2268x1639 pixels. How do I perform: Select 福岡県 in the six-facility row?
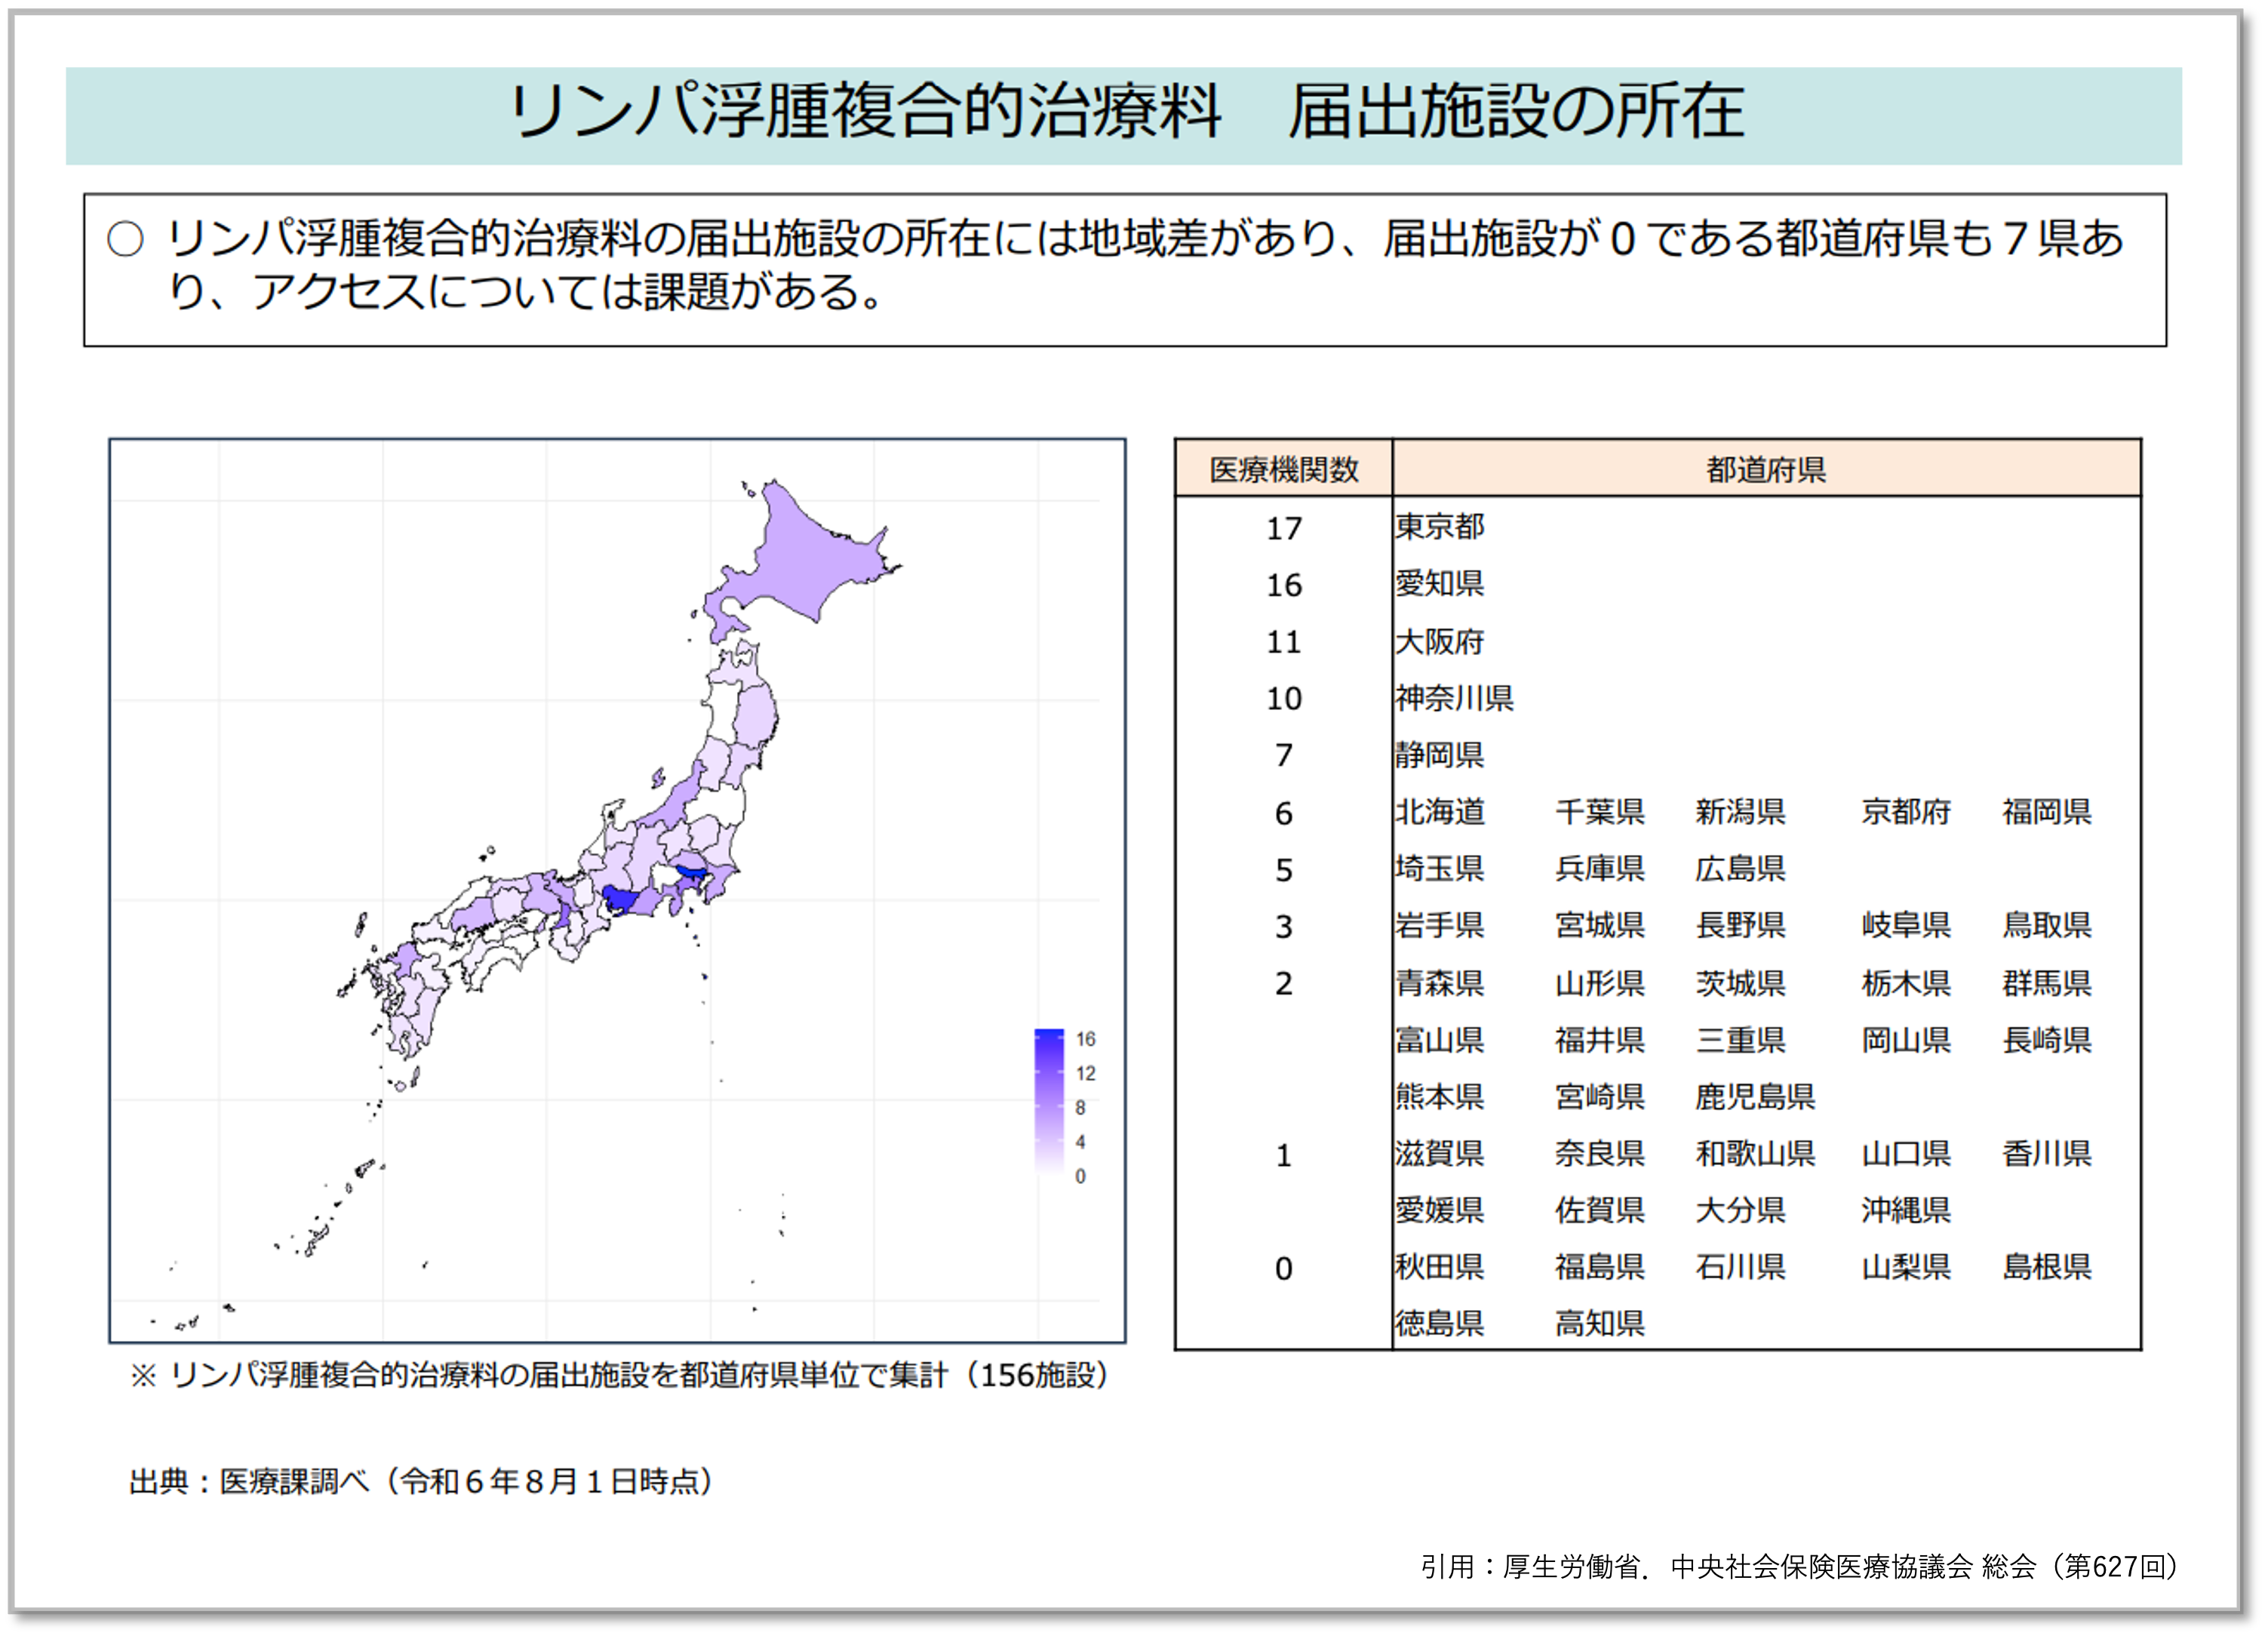click(2046, 812)
